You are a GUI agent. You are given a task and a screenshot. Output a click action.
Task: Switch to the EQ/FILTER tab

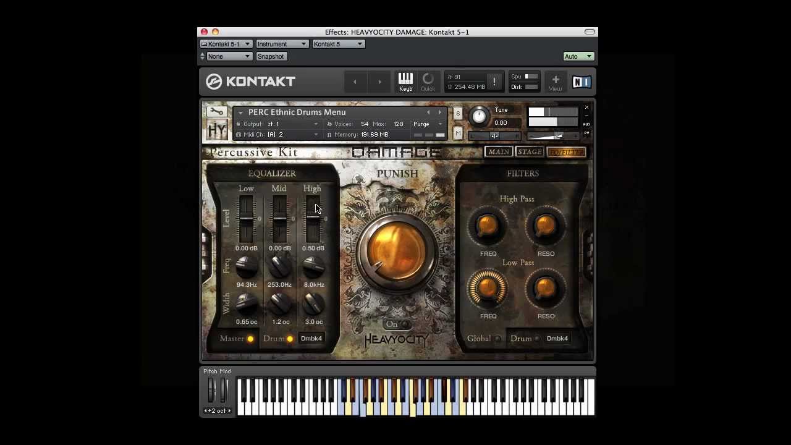click(567, 152)
